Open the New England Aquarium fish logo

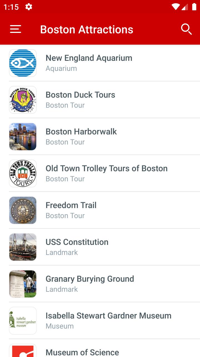pyautogui.click(x=23, y=63)
